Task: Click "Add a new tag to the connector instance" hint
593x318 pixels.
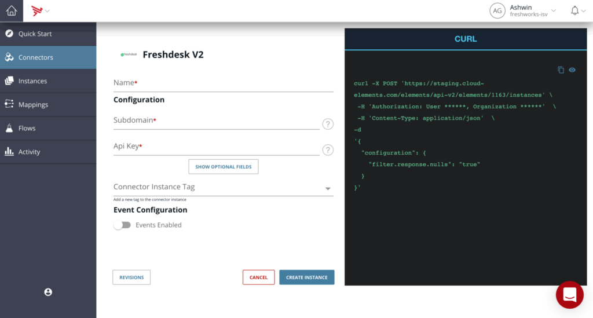Action: pyautogui.click(x=150, y=199)
